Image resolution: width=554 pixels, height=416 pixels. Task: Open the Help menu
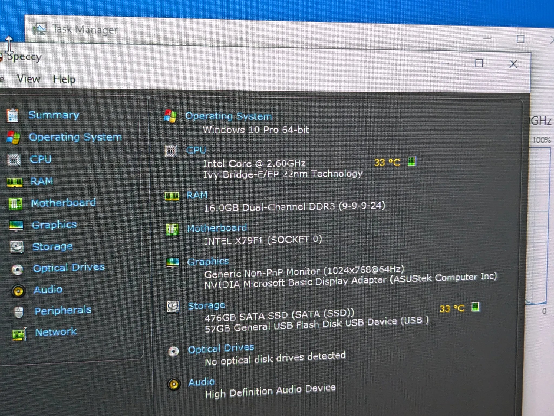[x=64, y=79]
